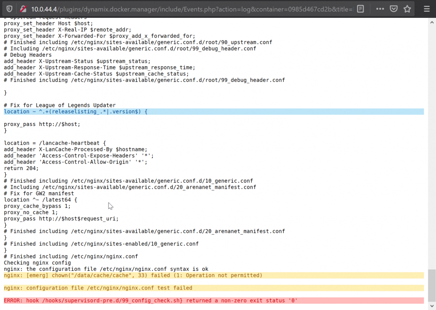Click 'location = /lancache-heartbeat {' line
Screen dimensions: 436x310
pyautogui.click(x=55, y=143)
